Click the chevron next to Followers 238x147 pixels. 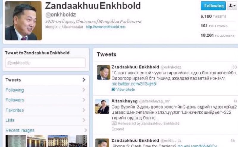click(84, 100)
